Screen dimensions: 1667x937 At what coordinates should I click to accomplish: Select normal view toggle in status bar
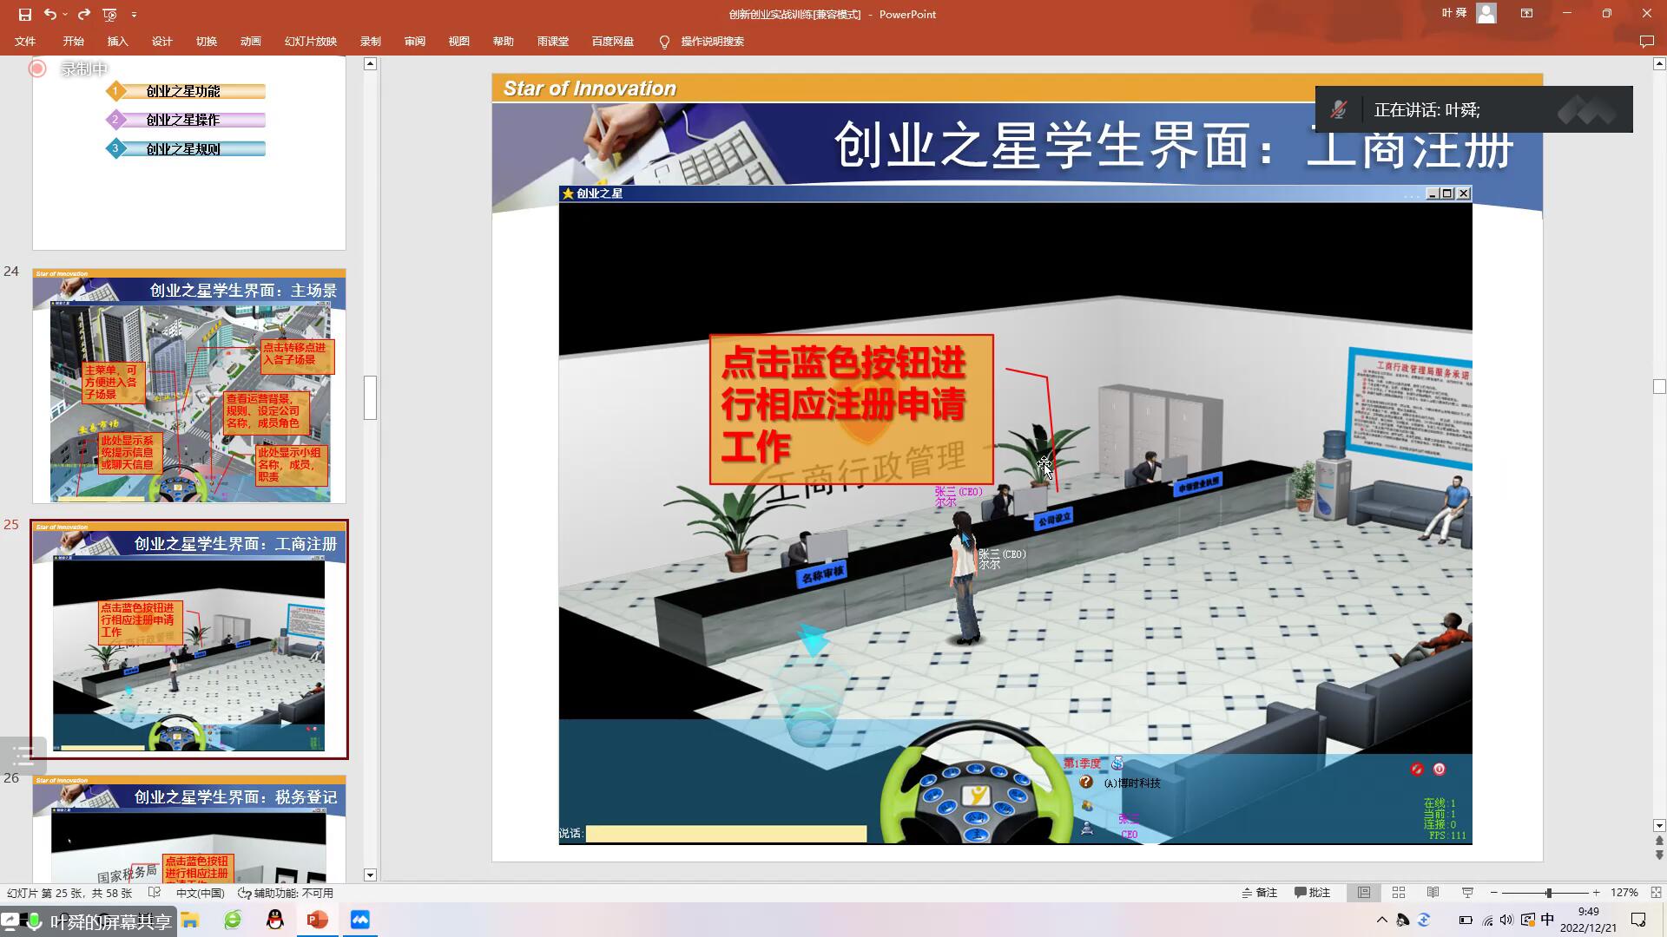point(1364,893)
